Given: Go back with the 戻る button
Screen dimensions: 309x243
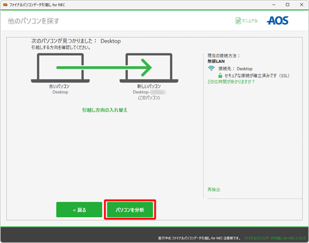Looking at the screenshot, I should point(79,210).
